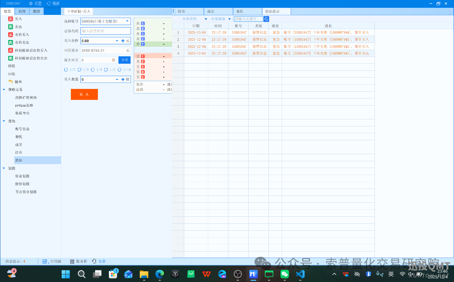Switch to the 期货 tab

[37, 11]
